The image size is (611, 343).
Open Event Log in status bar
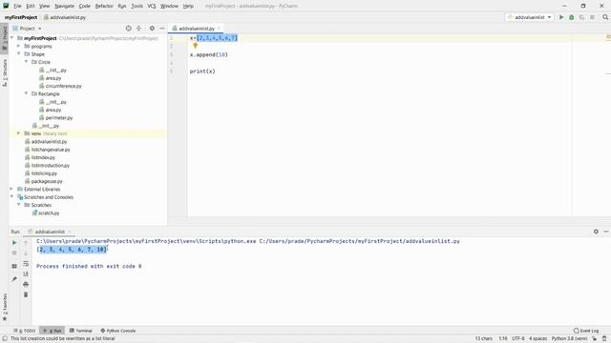(585, 331)
